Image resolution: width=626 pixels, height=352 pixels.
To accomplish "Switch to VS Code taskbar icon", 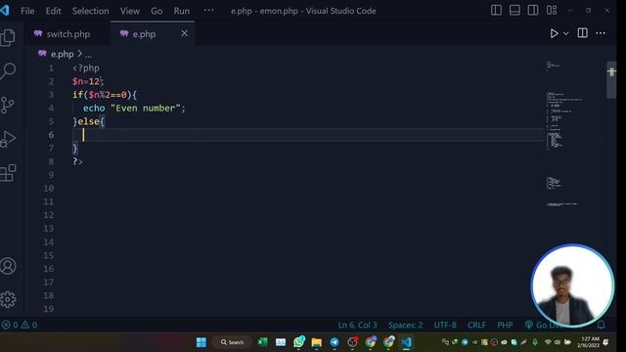I will point(406,342).
